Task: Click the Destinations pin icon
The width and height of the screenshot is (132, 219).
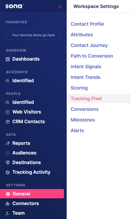Action: tap(8, 162)
